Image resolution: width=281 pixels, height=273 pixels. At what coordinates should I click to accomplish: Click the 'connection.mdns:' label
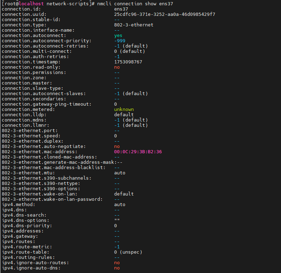(24, 120)
